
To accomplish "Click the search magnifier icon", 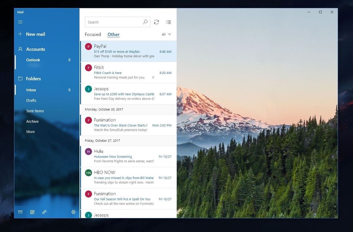I will tap(145, 22).
